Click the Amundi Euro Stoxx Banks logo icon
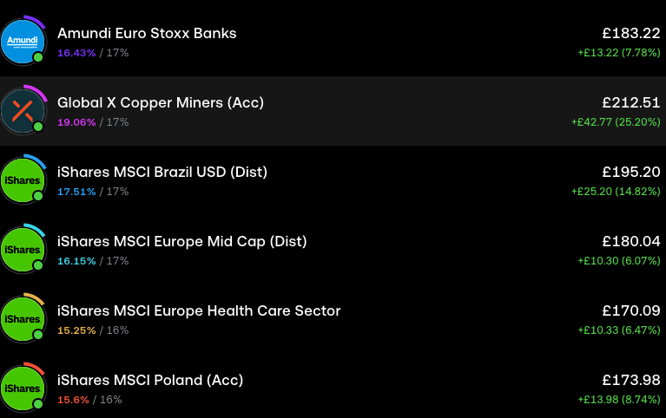 (x=23, y=41)
